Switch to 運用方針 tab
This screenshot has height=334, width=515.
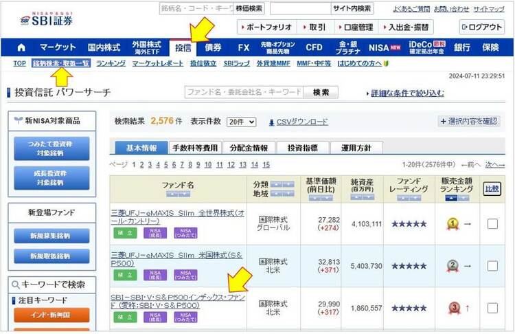[356, 148]
